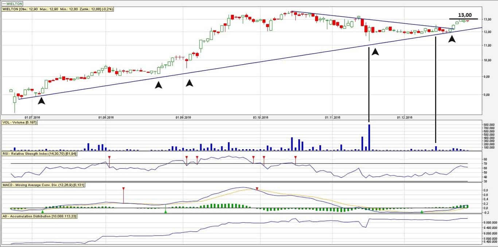
Task: Click the tallest blue volume bar
Action: tap(369, 138)
